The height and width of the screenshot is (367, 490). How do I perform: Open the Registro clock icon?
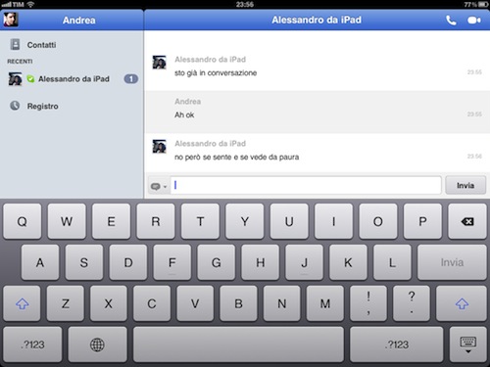15,106
